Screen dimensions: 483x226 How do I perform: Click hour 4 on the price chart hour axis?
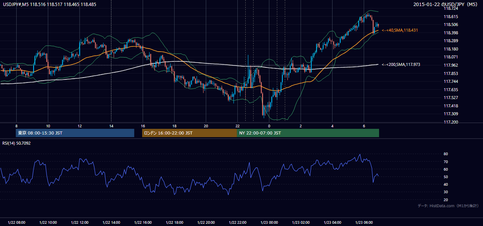click(332, 125)
